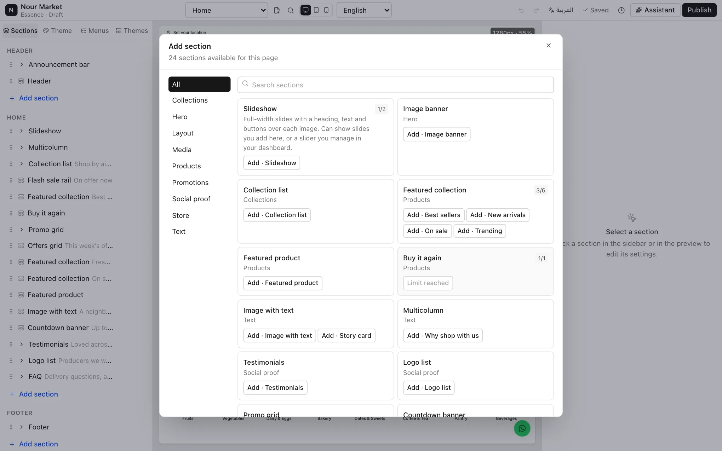Expand the Multicolumn section in sidebar
This screenshot has width=722, height=451.
tap(22, 147)
